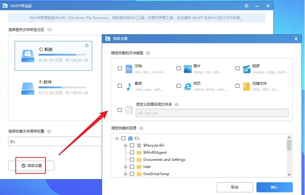Click the 高级设置 dialog title icon
The image size is (305, 195).
[x=108, y=39]
